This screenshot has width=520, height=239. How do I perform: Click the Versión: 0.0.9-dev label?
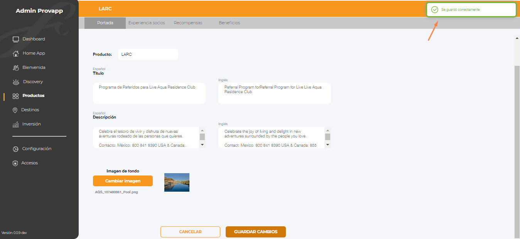click(x=14, y=232)
